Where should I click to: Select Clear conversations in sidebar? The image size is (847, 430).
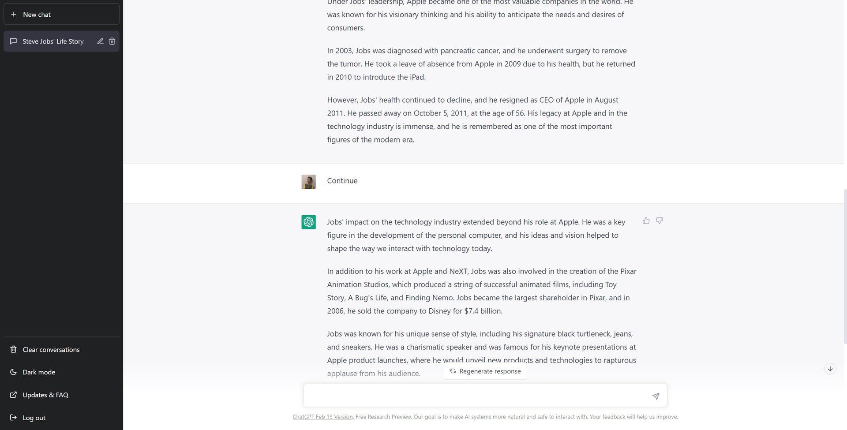pyautogui.click(x=51, y=350)
